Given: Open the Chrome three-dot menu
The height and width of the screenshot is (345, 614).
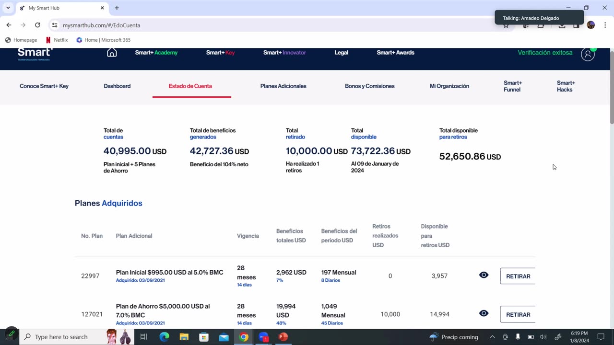Looking at the screenshot, I should click(604, 25).
